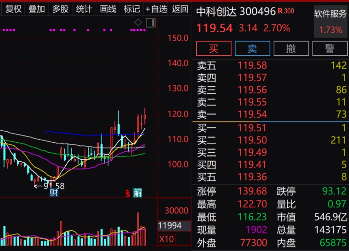Open the 警 price alert button
Viewport: 349px width, 251px height.
click(330, 48)
